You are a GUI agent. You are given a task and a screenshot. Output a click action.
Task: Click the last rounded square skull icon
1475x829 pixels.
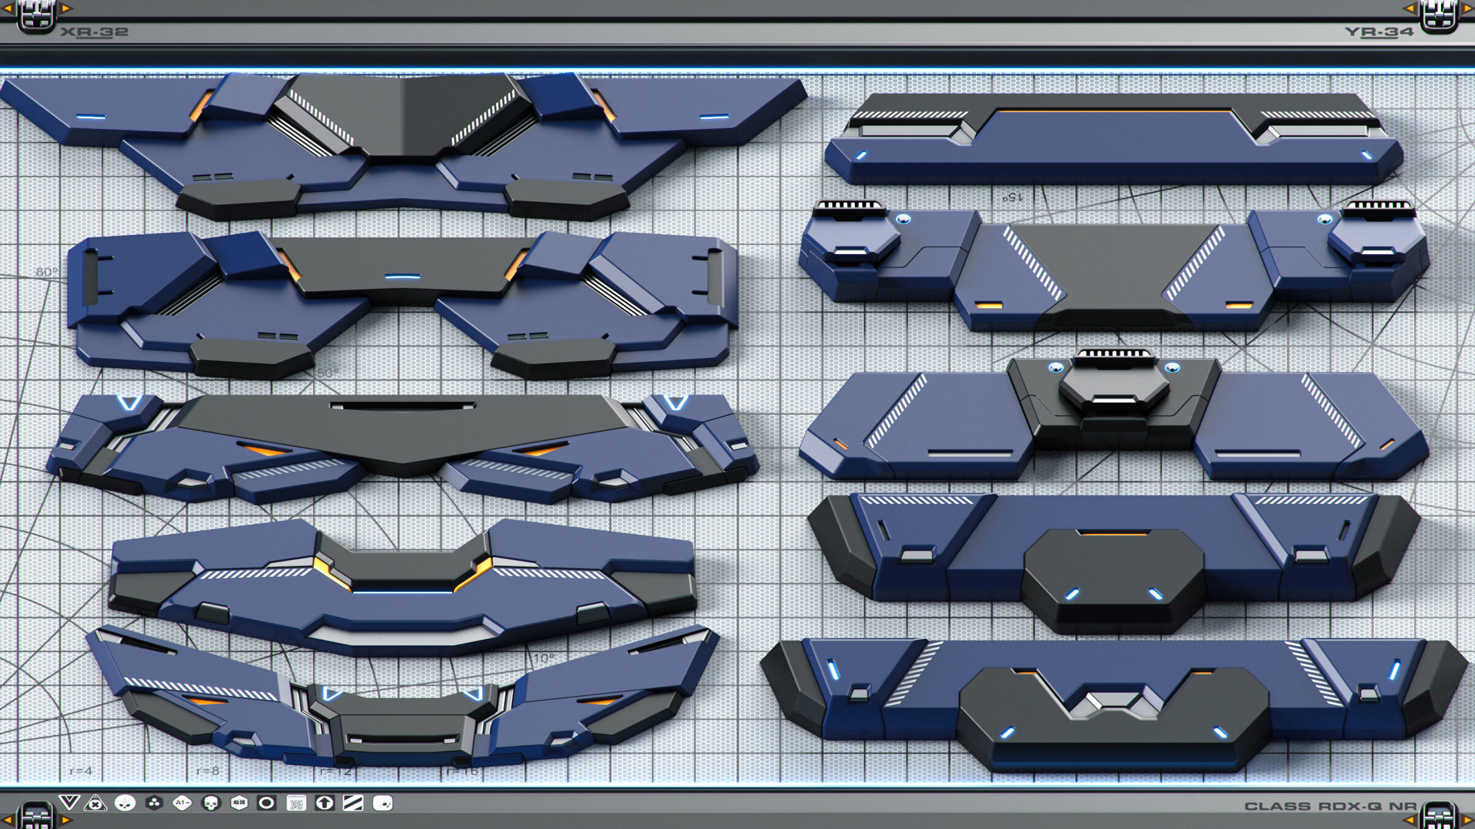click(382, 803)
